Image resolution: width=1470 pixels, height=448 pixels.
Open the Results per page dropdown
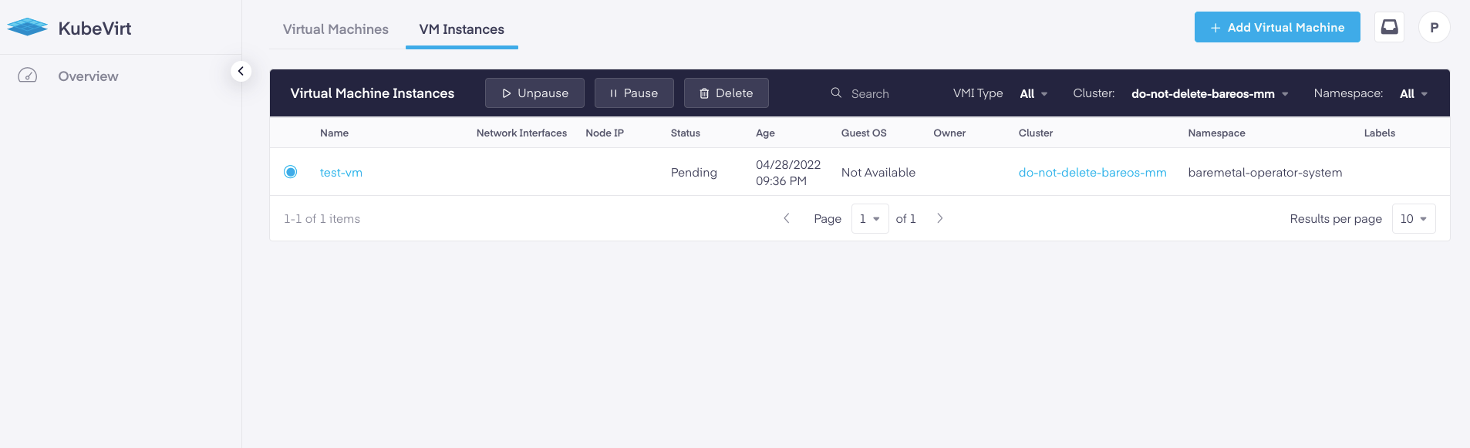[1414, 218]
